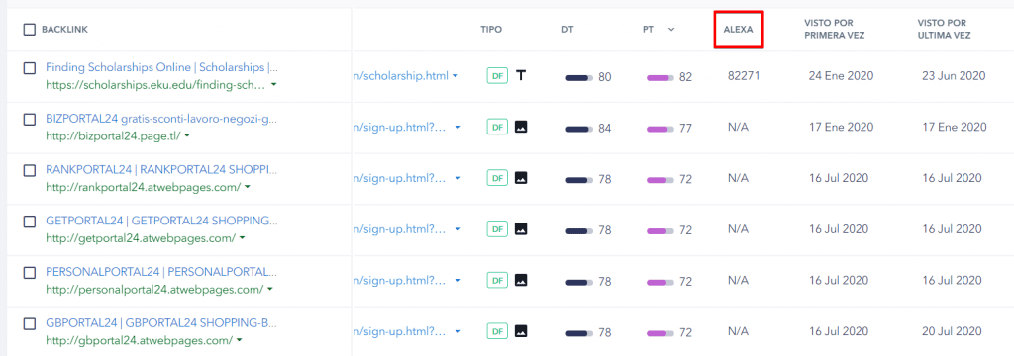Expand the arrow next to getportal24.atwebpages.com URL

pyautogui.click(x=242, y=238)
